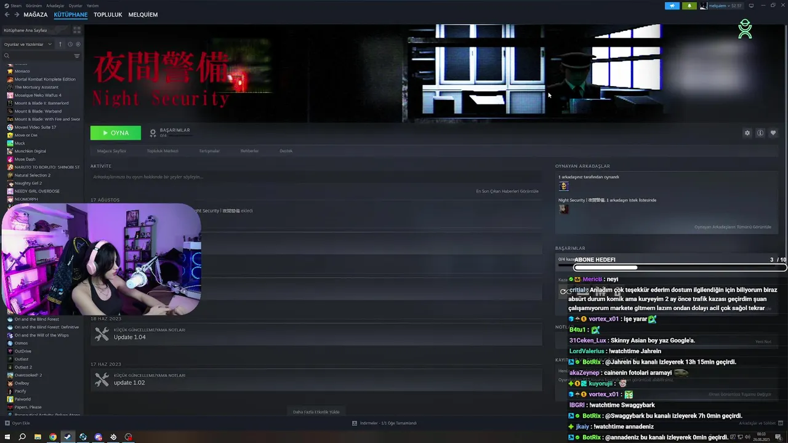This screenshot has width=788, height=443.
Task: Open game settings gear icon
Action: click(747, 133)
